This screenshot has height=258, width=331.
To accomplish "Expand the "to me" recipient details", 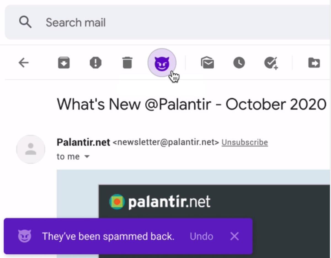I will coord(87,157).
